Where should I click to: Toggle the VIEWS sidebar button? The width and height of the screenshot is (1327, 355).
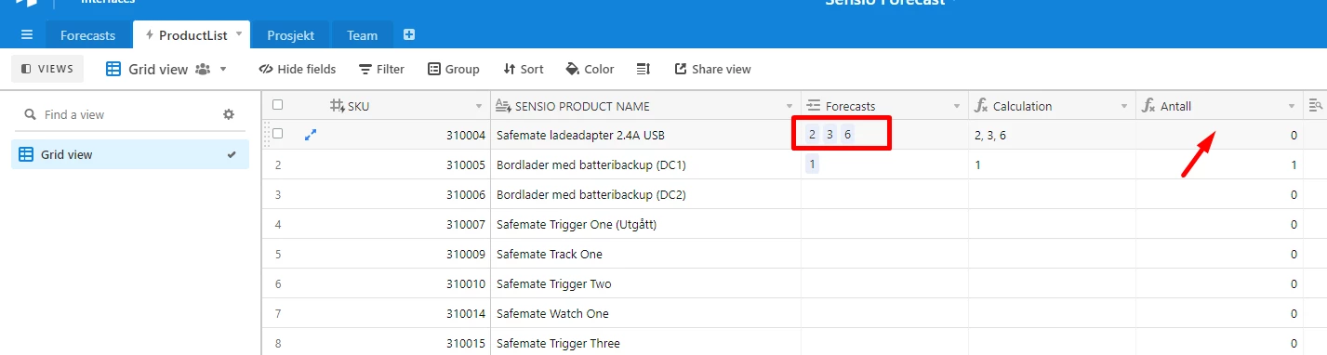tap(47, 69)
